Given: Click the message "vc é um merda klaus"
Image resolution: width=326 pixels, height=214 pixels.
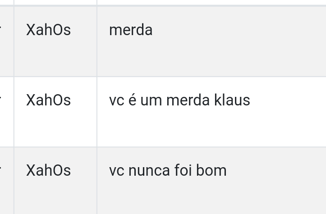Looking at the screenshot, I should (211, 112).
